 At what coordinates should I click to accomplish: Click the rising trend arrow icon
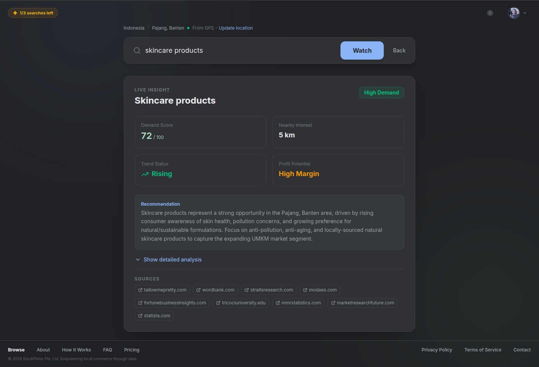tap(145, 174)
